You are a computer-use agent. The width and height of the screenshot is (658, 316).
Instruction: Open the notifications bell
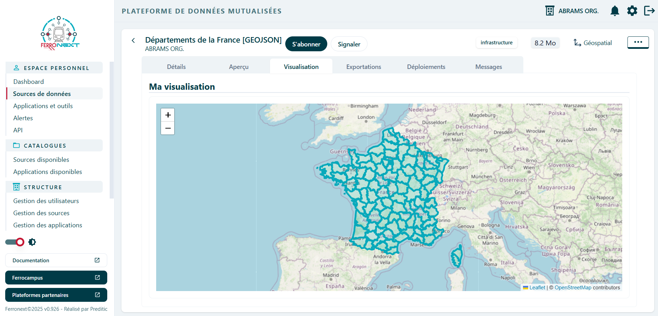coord(615,11)
